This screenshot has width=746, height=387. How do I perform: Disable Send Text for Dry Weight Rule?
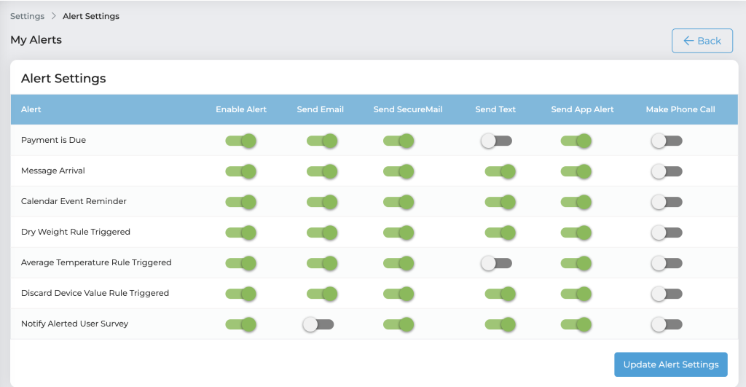pos(500,232)
